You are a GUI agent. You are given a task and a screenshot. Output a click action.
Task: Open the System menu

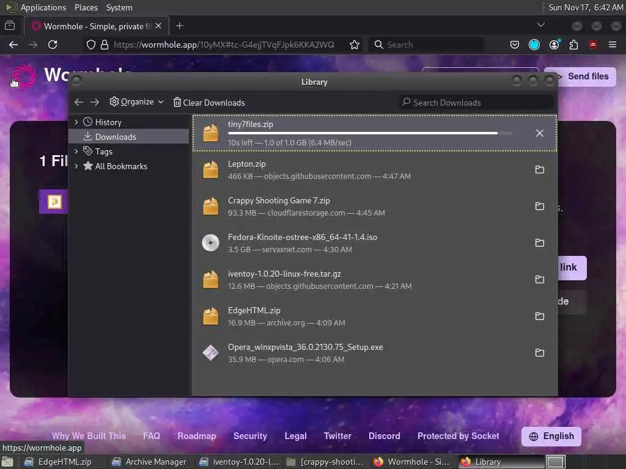119,7
